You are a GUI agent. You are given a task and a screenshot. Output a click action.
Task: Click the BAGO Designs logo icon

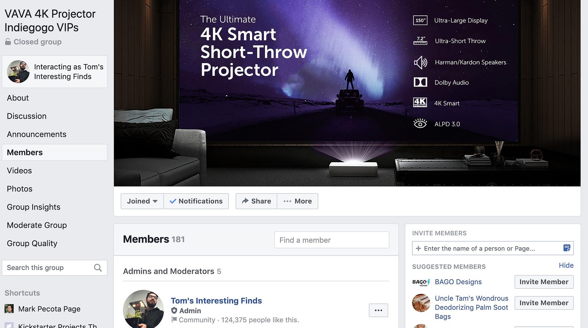421,282
